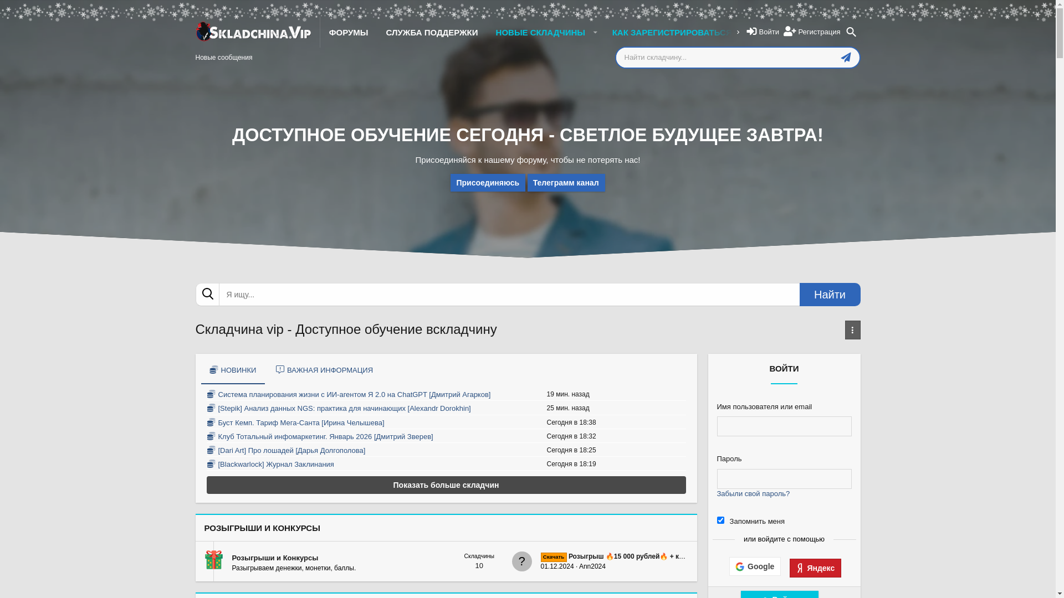Viewport: 1064px width, 598px height.
Task: Click coin icon beside Dari Art row
Action: coord(211,450)
